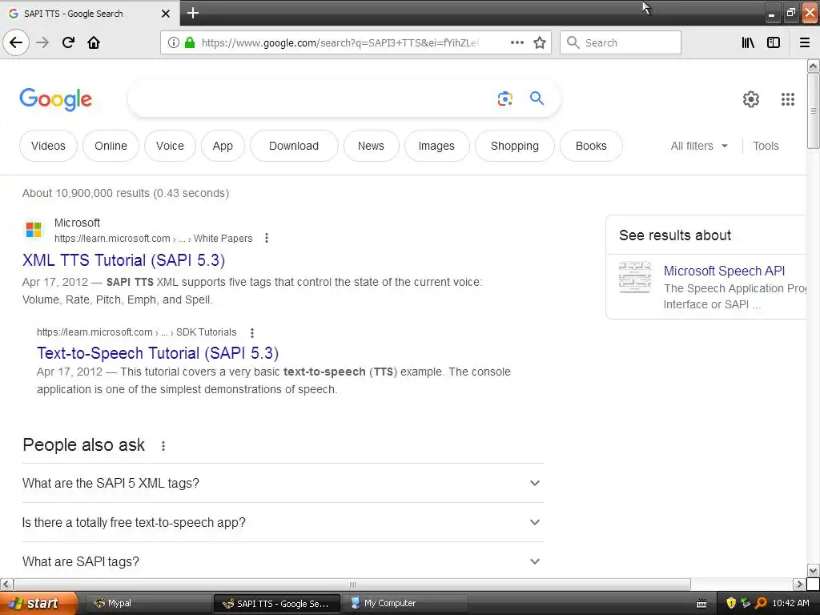Click the horizontal scrollbar left arrow
The height and width of the screenshot is (615, 820).
(x=6, y=584)
